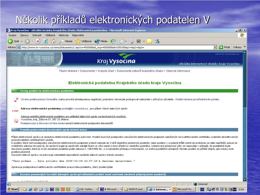Open Word quick launch icon in taskbar
The height and width of the screenshot is (195, 260).
coord(52,189)
